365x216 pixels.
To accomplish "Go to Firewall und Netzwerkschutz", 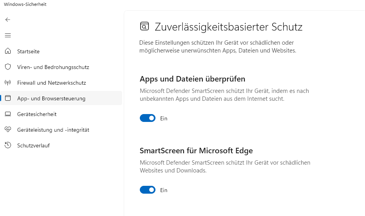I will (51, 83).
